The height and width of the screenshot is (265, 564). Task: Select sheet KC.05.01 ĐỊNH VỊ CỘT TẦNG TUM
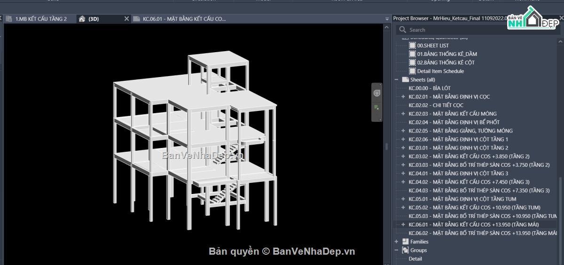[462, 199]
